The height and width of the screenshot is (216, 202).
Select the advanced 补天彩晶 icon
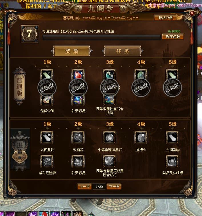pyautogui.click(x=78, y=161)
